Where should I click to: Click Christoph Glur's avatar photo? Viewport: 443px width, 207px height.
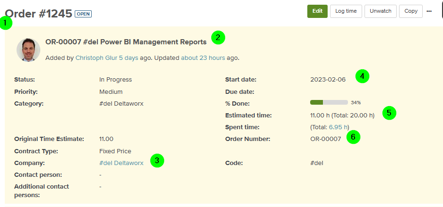point(28,50)
